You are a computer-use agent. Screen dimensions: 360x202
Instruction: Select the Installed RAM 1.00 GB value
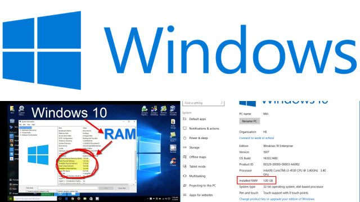[x=268, y=181]
